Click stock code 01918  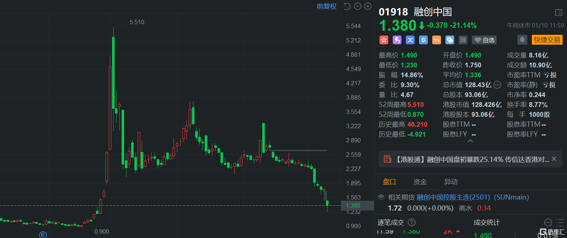pos(393,12)
